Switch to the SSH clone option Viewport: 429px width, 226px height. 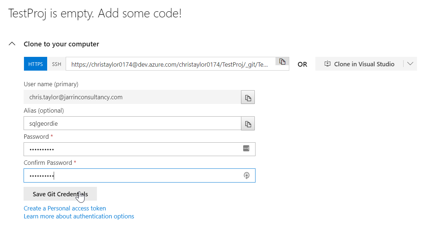57,64
